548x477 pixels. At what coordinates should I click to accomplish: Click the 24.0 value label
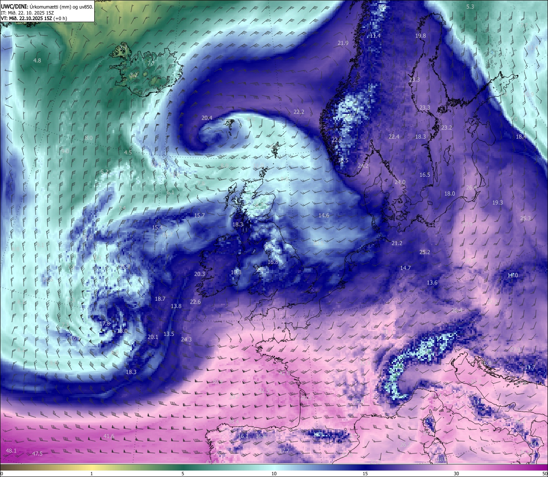(400, 182)
